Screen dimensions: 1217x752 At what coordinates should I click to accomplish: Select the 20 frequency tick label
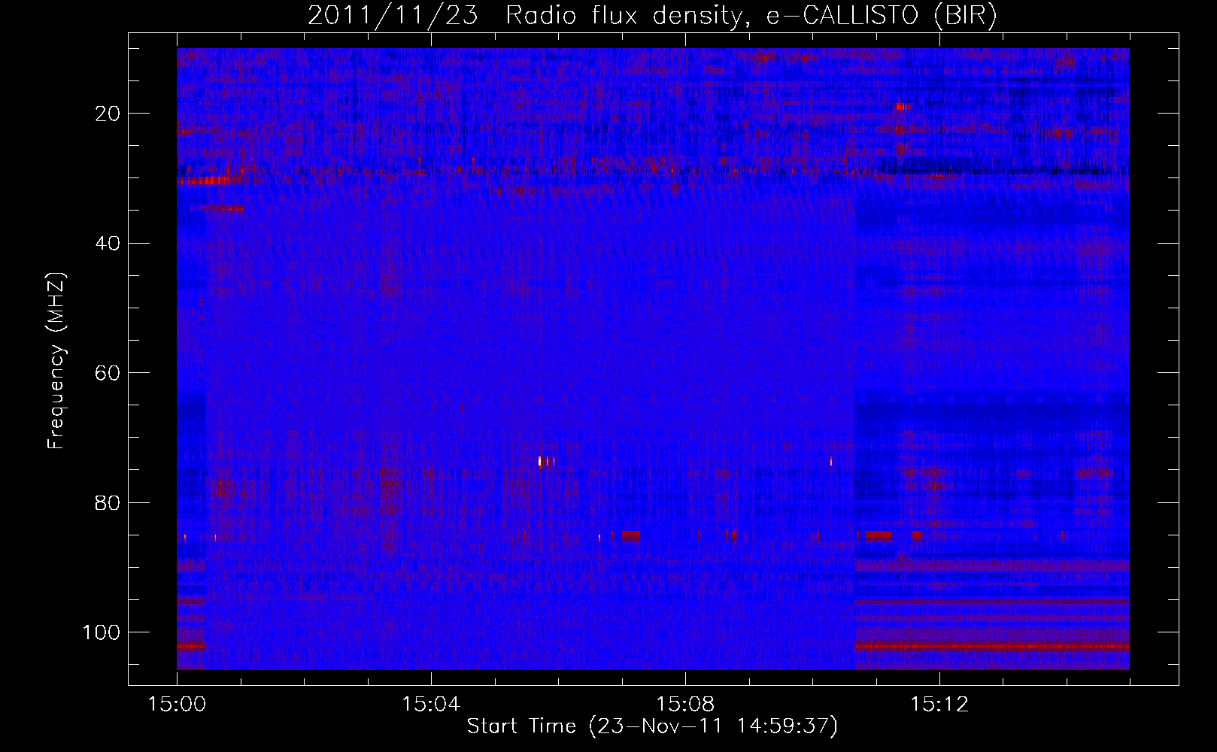(108, 114)
